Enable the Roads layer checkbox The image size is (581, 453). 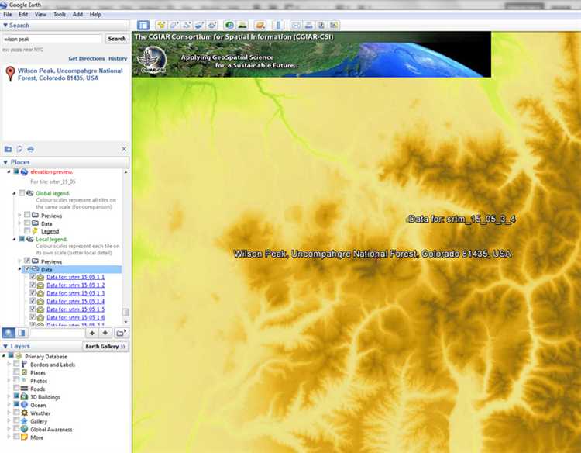pyautogui.click(x=16, y=388)
